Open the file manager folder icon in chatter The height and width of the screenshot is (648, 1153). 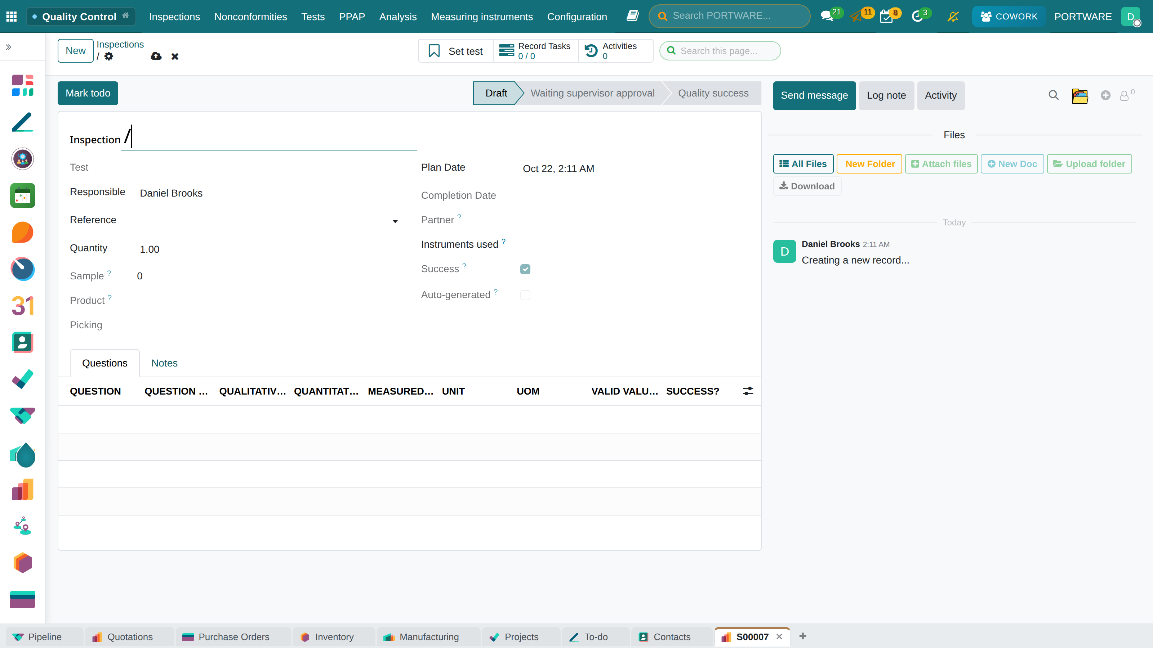click(1079, 96)
